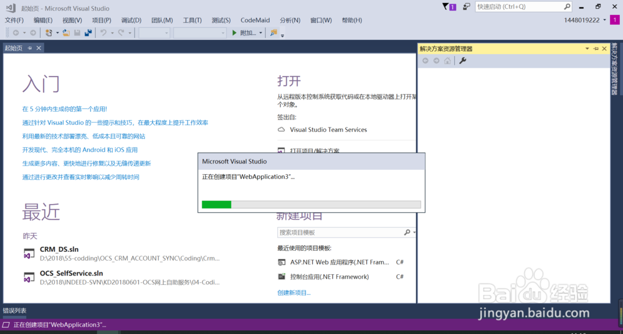Open toolbar options overflow arrow
623x334 pixels.
[x=282, y=35]
